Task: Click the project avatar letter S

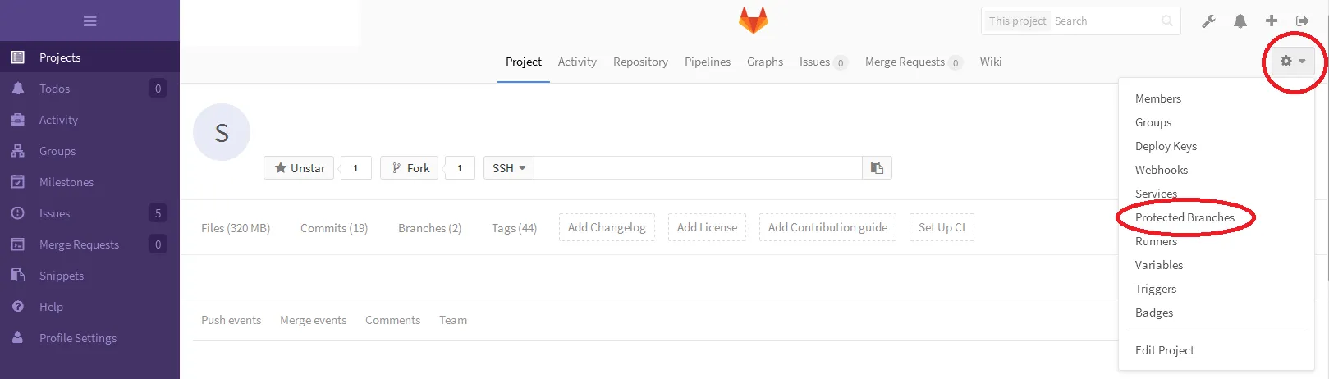Action: (x=222, y=132)
